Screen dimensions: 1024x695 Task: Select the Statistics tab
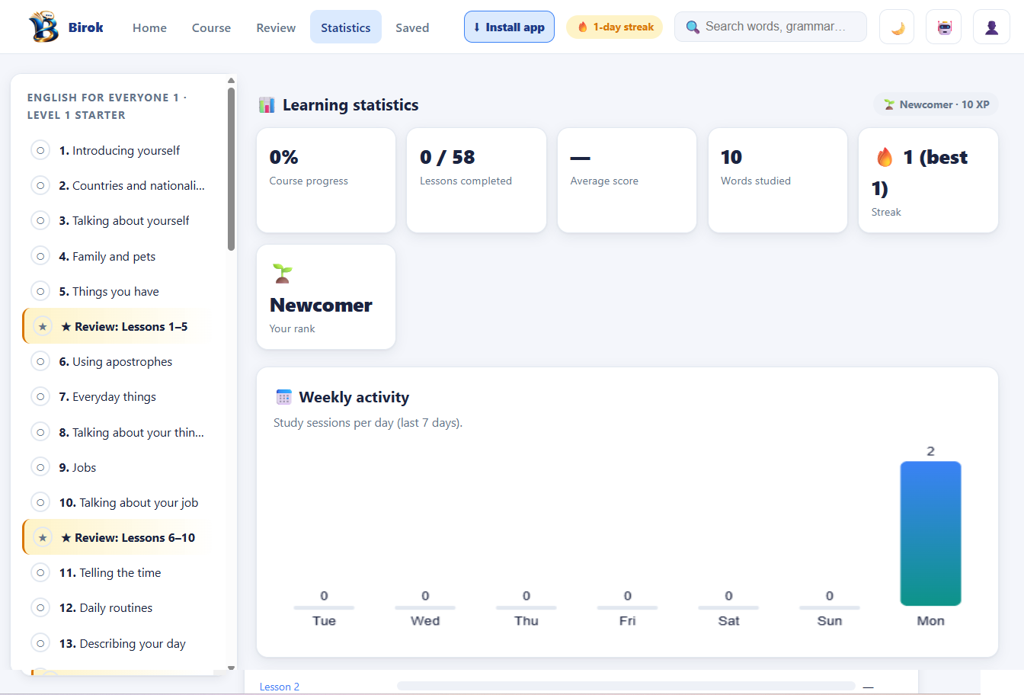pyautogui.click(x=346, y=27)
